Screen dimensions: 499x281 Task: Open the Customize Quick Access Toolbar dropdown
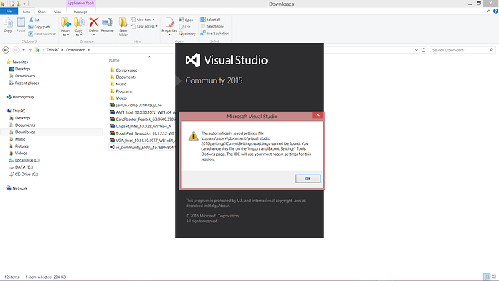point(25,4)
